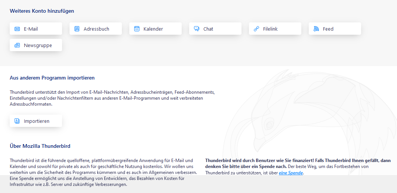Add a new E-Mail account
The width and height of the screenshot is (397, 193).
(36, 29)
